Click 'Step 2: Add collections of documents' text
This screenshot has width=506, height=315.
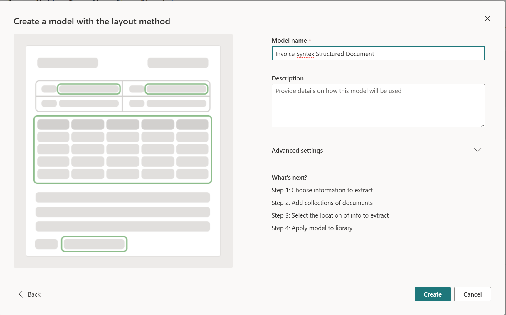coord(322,203)
